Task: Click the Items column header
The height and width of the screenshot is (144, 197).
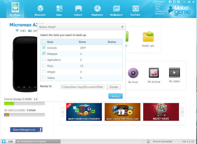Action: tap(82, 42)
